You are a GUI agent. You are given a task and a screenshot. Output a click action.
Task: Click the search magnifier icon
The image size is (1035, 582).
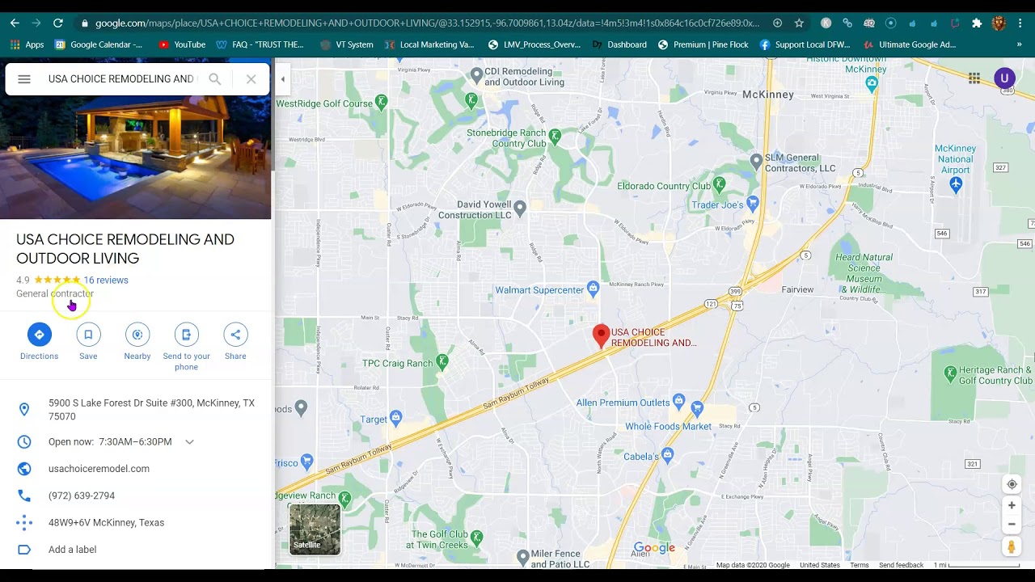(x=214, y=79)
